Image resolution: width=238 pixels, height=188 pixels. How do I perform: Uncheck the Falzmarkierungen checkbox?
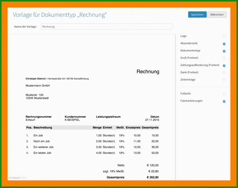click(224, 102)
